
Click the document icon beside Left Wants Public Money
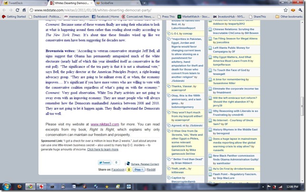[210, 48]
